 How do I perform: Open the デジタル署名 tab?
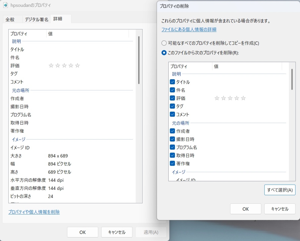(37, 20)
